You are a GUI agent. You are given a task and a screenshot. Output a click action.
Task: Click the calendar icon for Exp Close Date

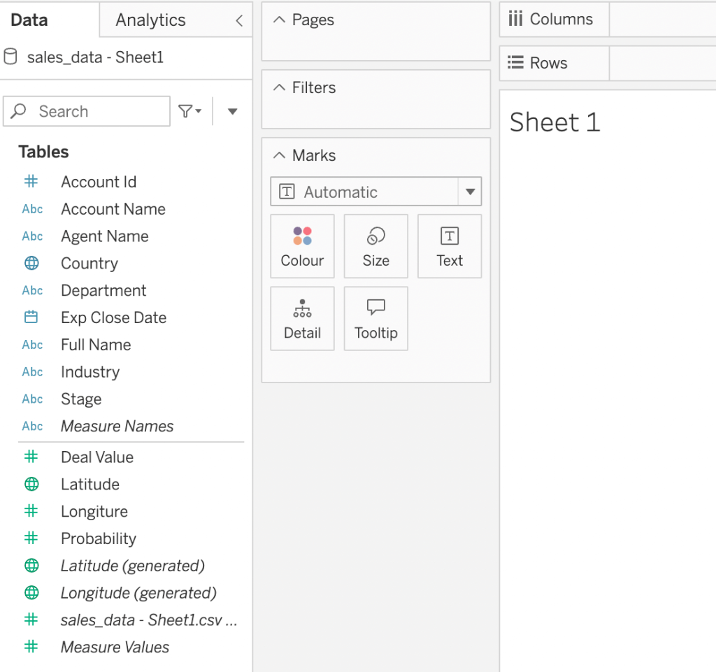coord(32,317)
